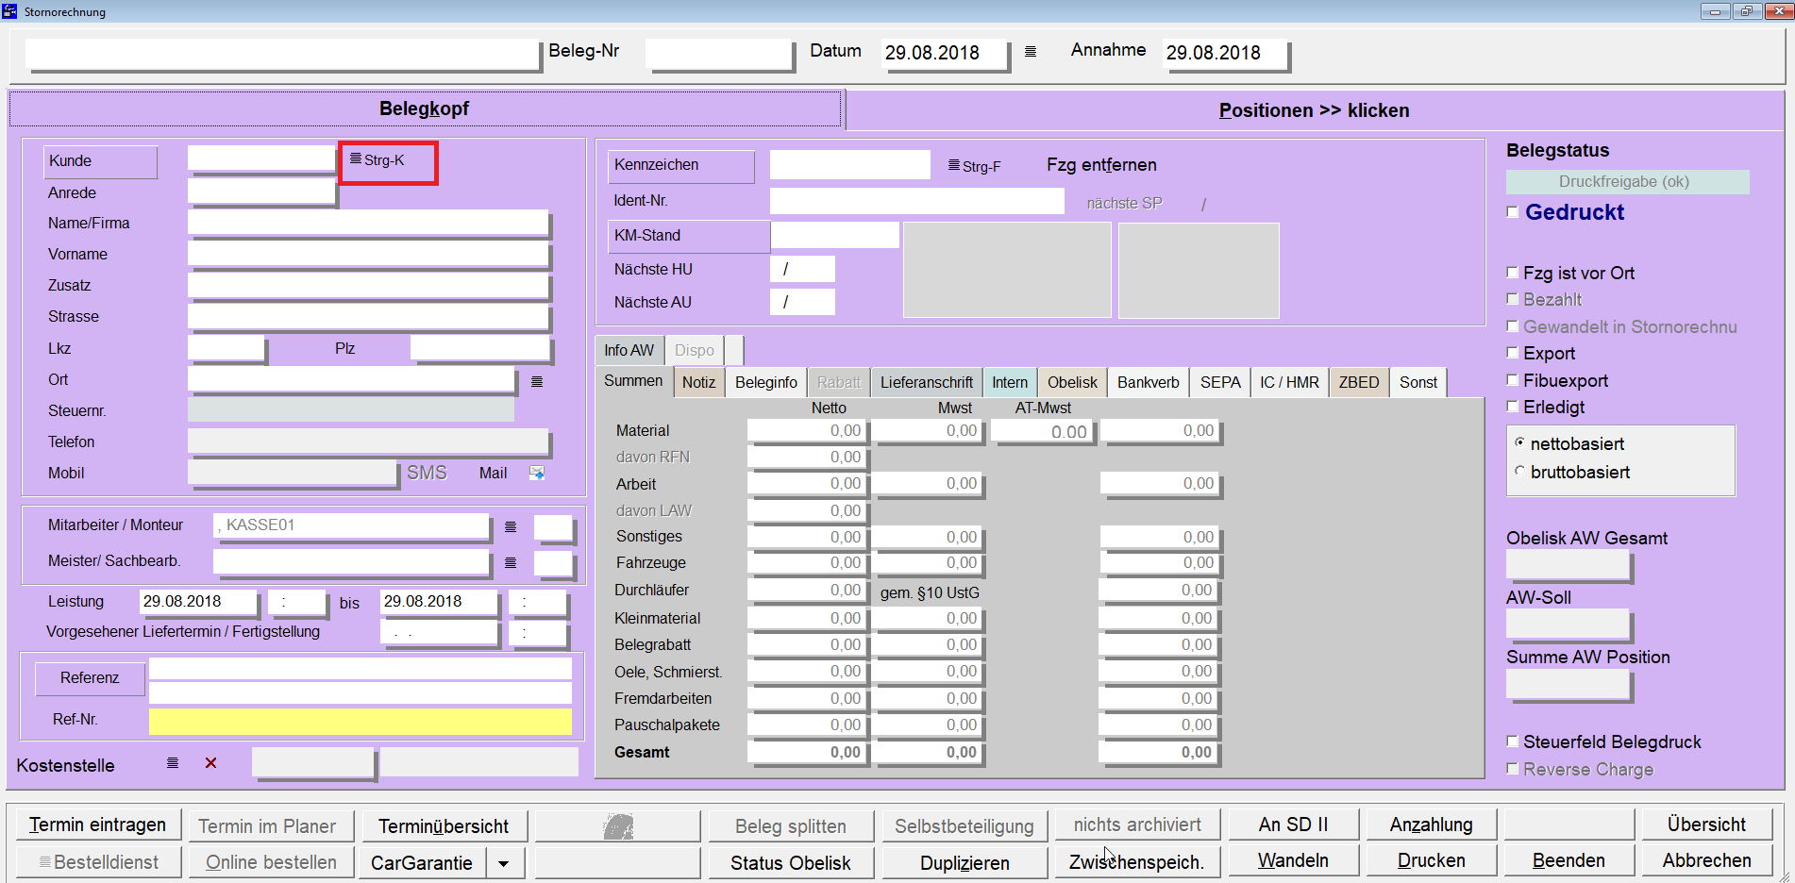1795x883 pixels.
Task: Click the Abbrechen button
Action: pos(1707,860)
